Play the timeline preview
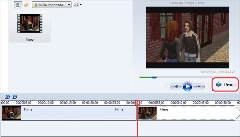Viewport: 240px width, 137px height. (187, 86)
